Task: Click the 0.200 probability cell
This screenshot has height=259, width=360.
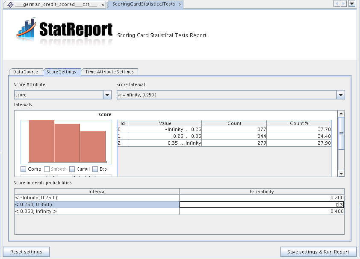Action: 262,198
